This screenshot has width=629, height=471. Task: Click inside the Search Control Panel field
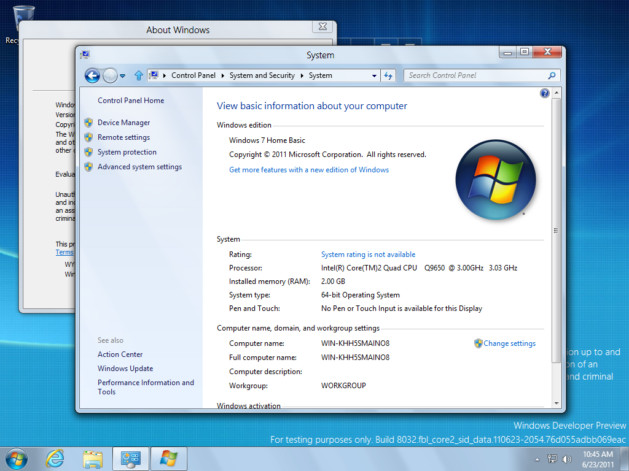(x=473, y=75)
